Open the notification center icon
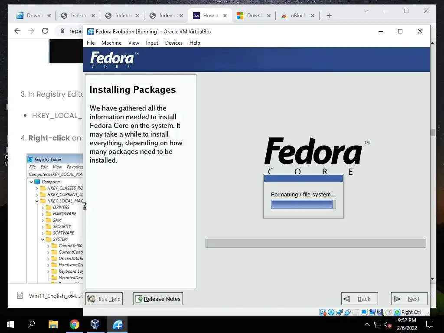This screenshot has width=444, height=333. [x=430, y=324]
